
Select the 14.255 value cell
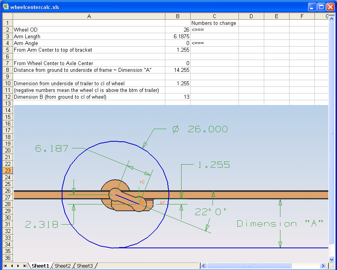click(178, 70)
